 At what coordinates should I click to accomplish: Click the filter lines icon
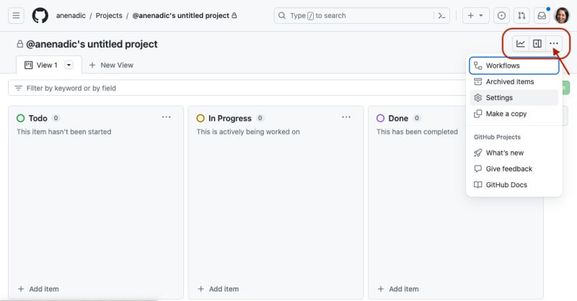pyautogui.click(x=19, y=88)
